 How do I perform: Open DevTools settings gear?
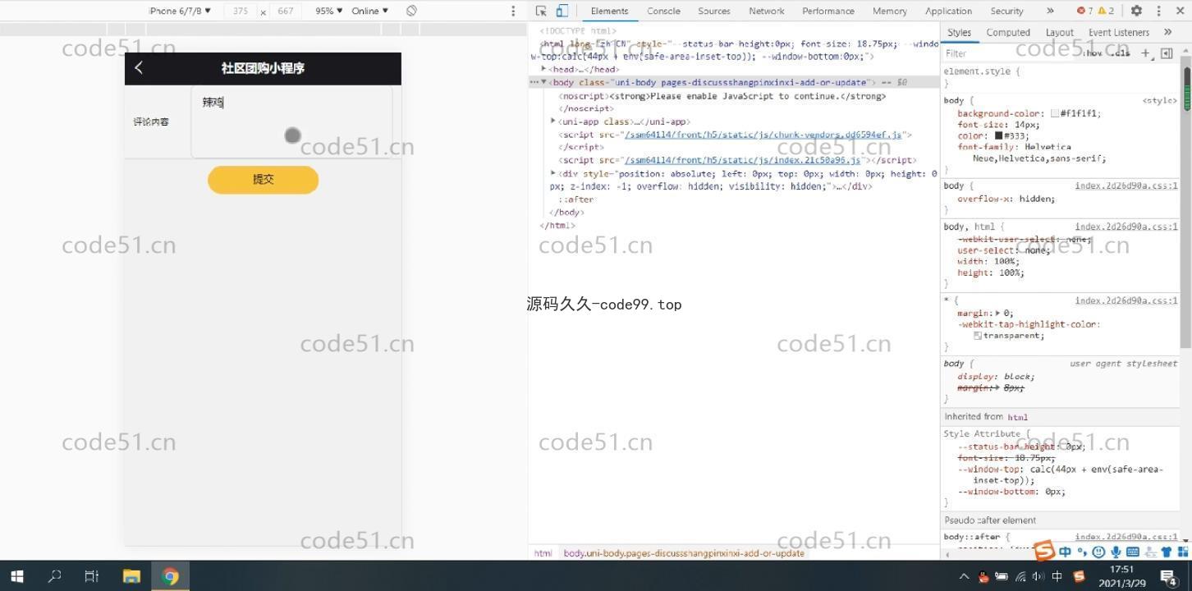1136,11
